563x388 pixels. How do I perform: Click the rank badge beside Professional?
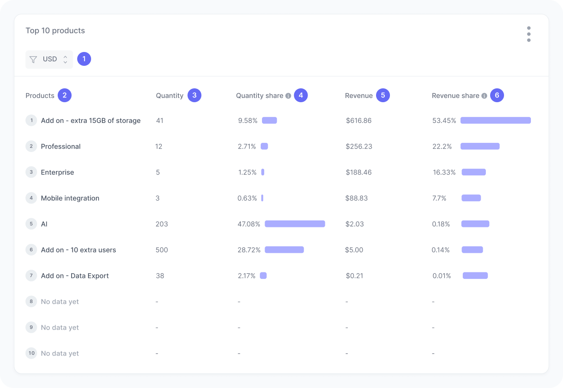[x=31, y=146]
